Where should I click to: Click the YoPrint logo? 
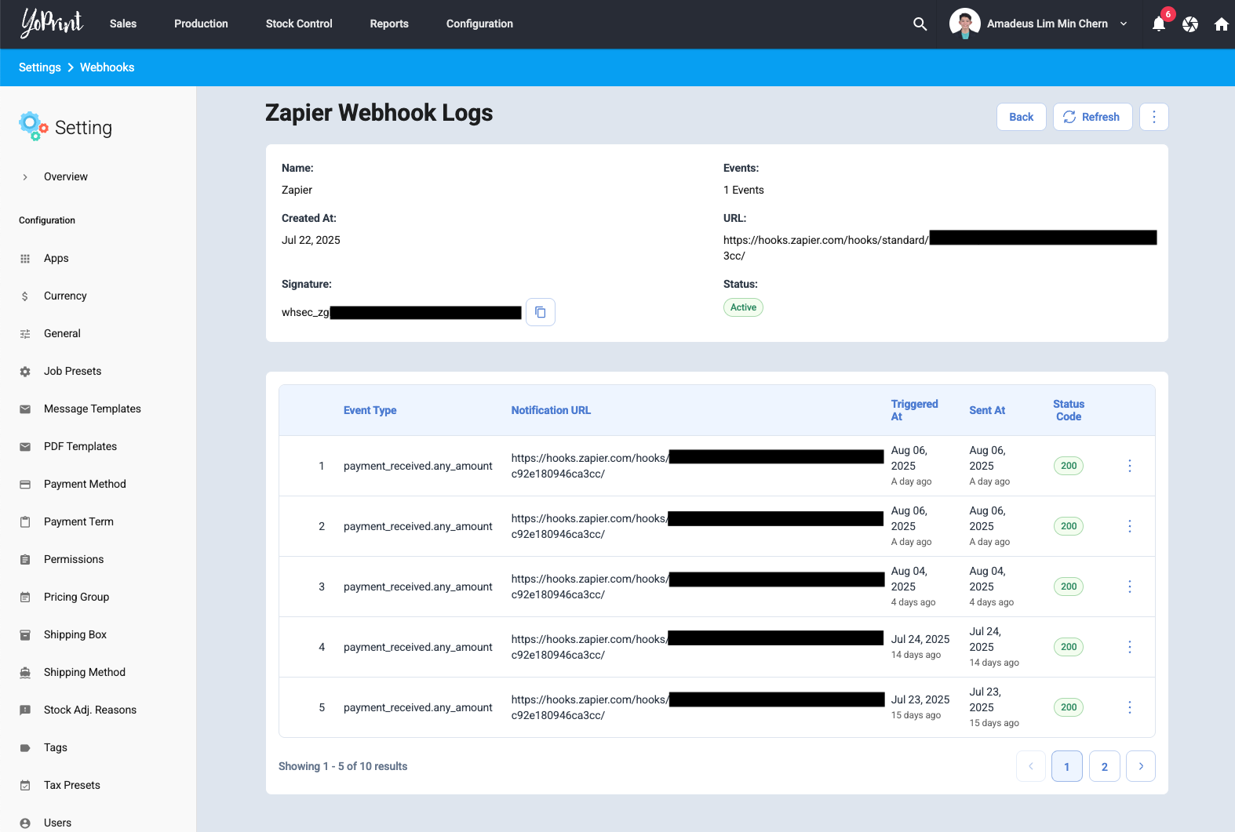52,24
